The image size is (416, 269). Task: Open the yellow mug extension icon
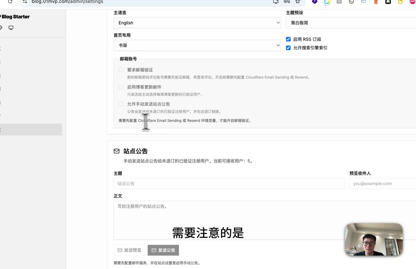[x=400, y=2]
